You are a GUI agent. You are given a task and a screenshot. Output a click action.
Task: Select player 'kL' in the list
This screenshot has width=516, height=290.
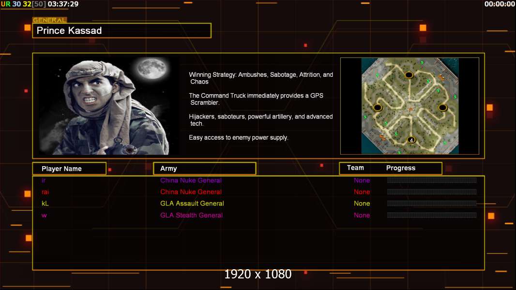(45, 203)
